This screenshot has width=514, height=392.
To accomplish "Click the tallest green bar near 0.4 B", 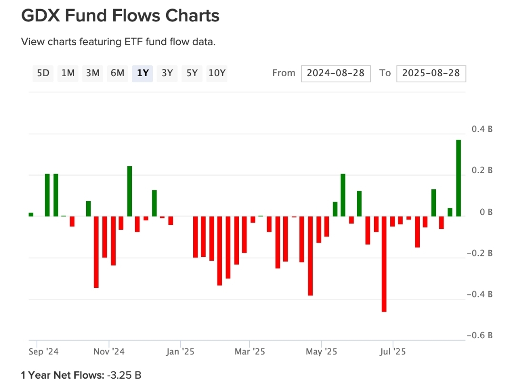I will coord(458,178).
